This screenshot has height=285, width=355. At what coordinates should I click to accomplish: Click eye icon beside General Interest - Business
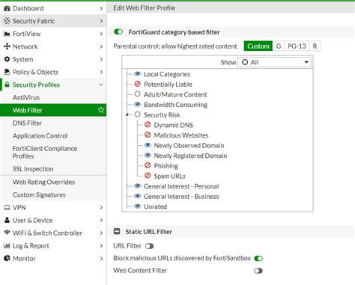click(x=137, y=196)
